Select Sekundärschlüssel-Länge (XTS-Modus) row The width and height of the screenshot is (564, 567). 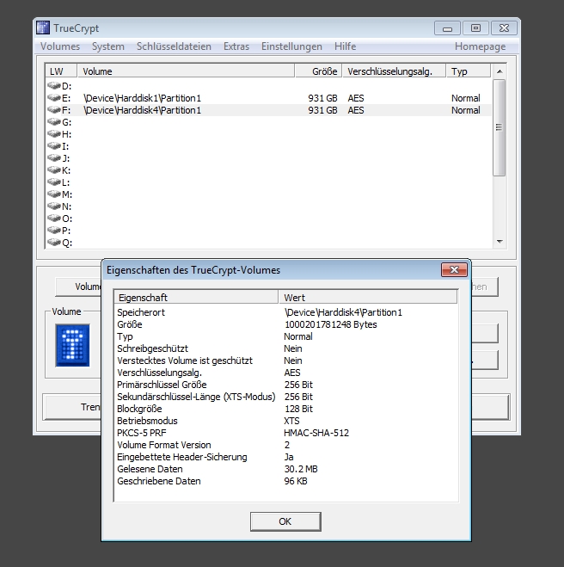pos(286,397)
